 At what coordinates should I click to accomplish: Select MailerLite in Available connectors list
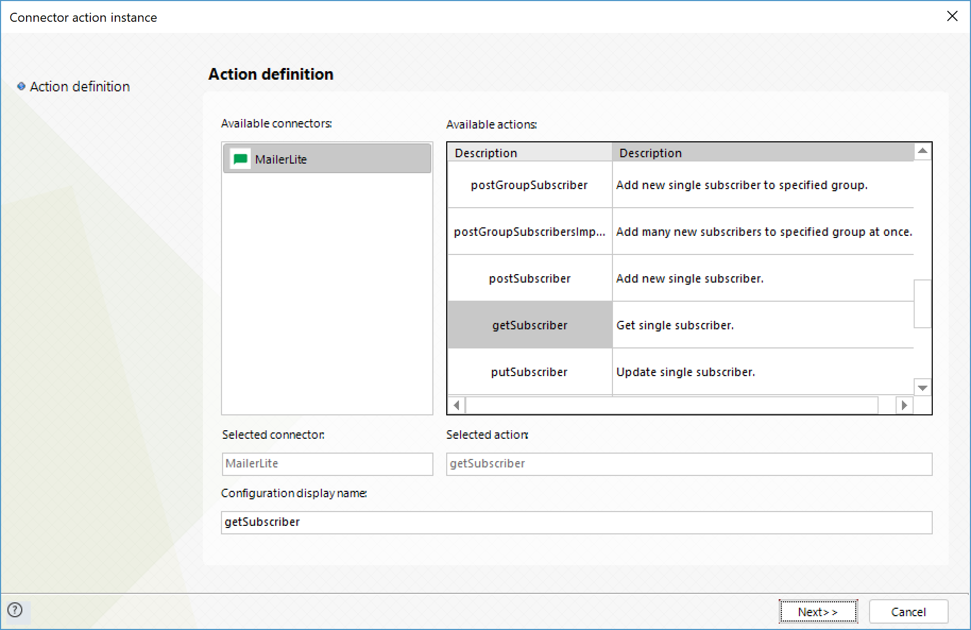click(327, 158)
